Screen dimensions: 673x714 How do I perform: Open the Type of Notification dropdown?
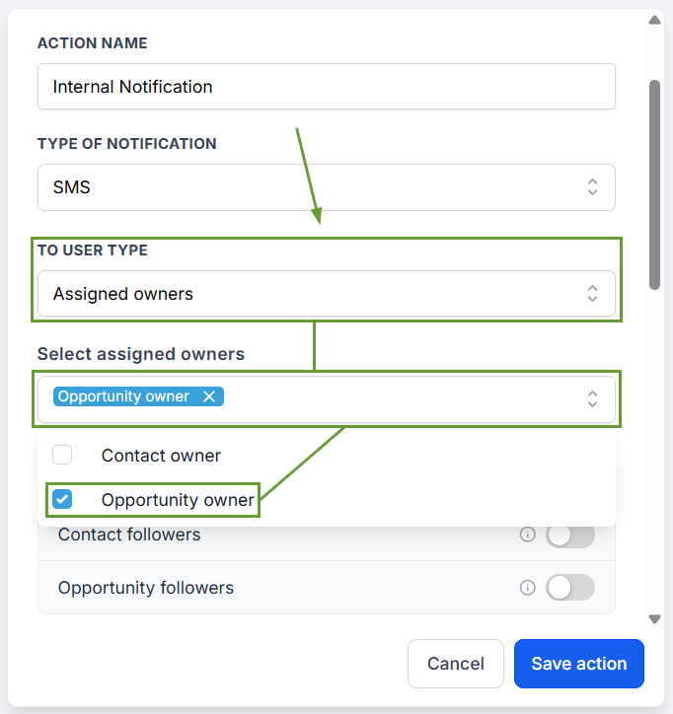(x=327, y=187)
